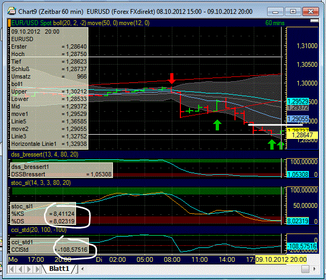This screenshot has width=326, height=280.
Task: Click the cyan 8,02319 axis label in stoc panel
Action: coord(298,221)
